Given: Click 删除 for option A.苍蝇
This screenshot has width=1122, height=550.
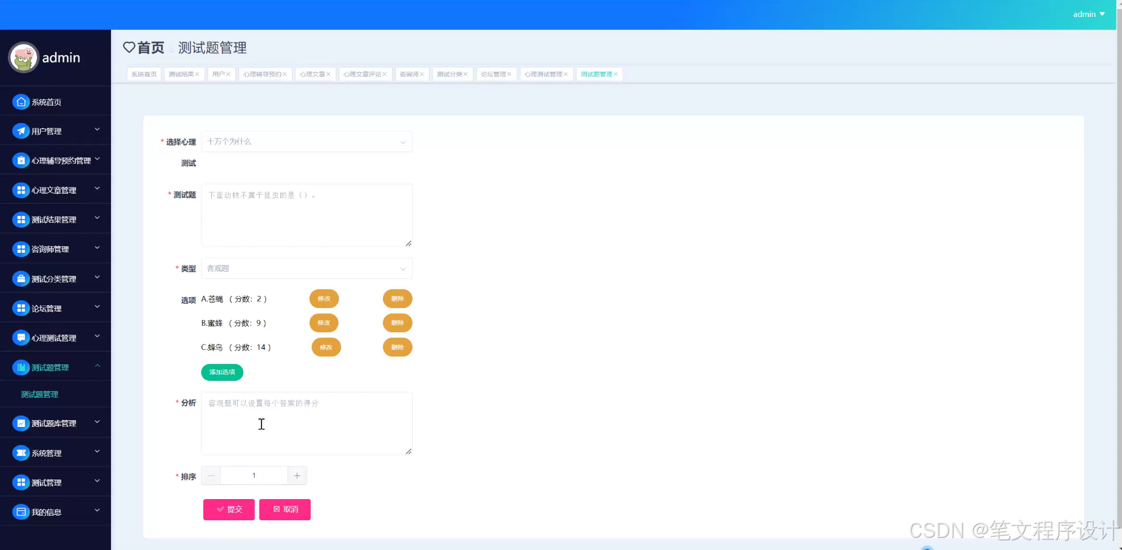Looking at the screenshot, I should point(397,298).
